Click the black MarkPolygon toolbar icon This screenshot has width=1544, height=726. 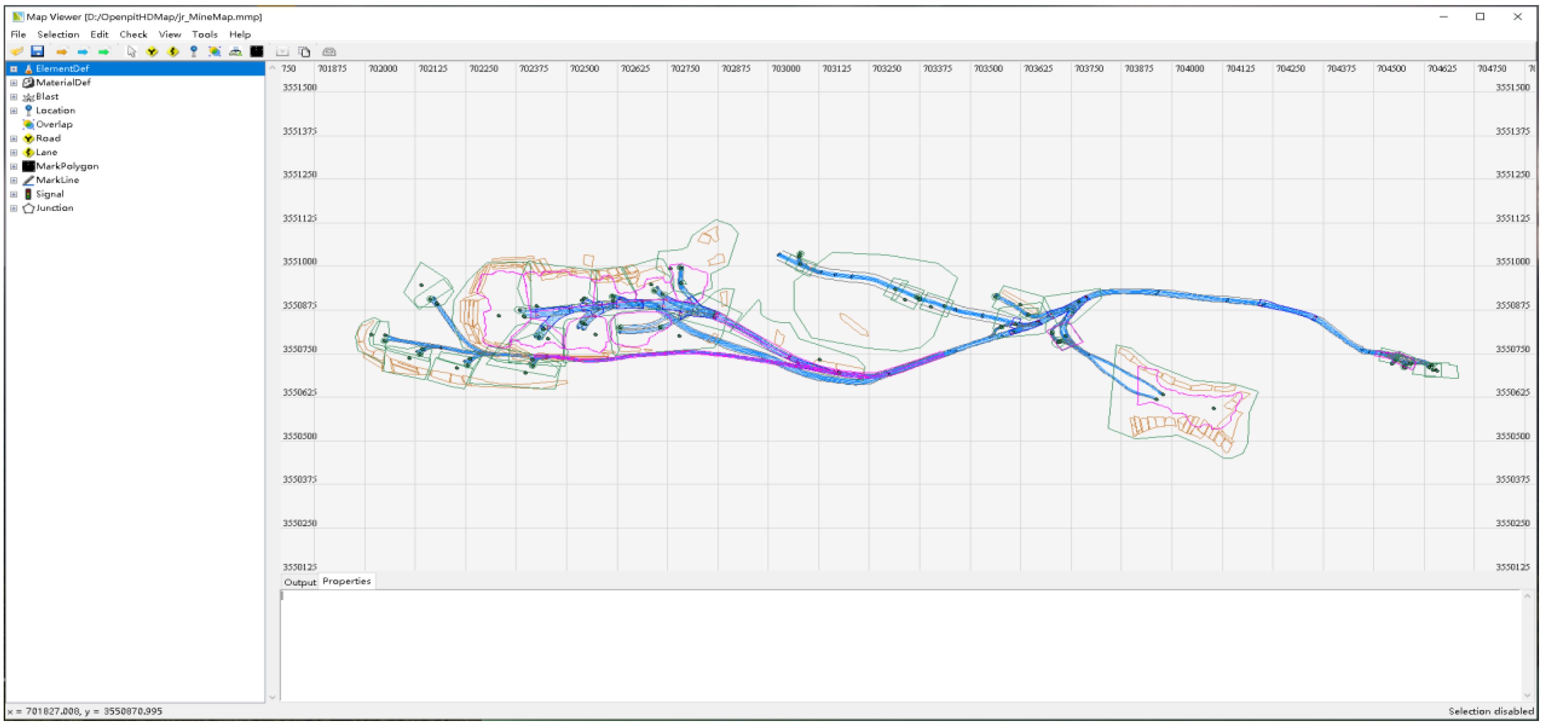pyautogui.click(x=257, y=51)
